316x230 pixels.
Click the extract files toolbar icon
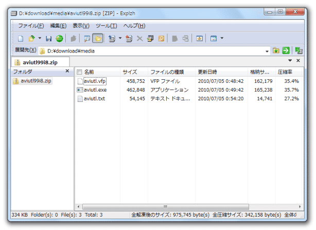[x=112, y=38]
